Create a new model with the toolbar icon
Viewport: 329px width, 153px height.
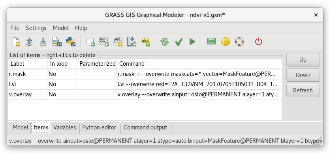[16, 42]
